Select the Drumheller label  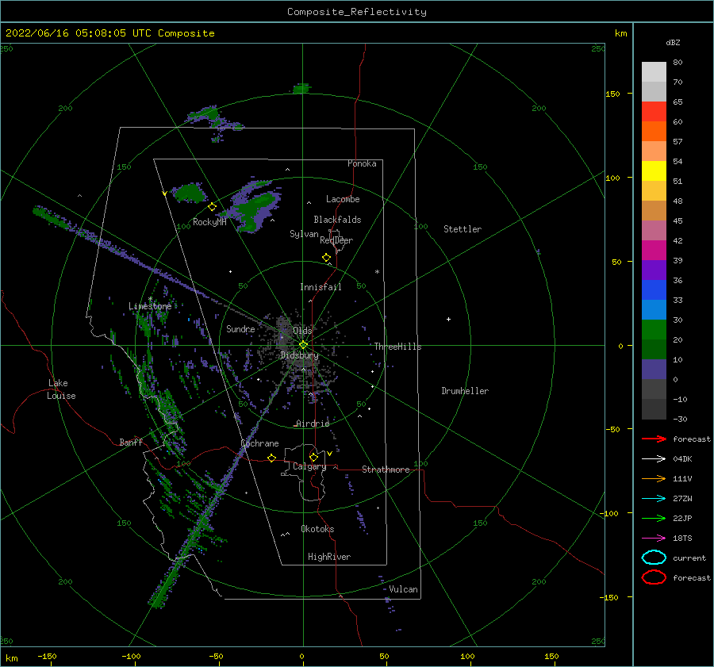[x=465, y=391]
